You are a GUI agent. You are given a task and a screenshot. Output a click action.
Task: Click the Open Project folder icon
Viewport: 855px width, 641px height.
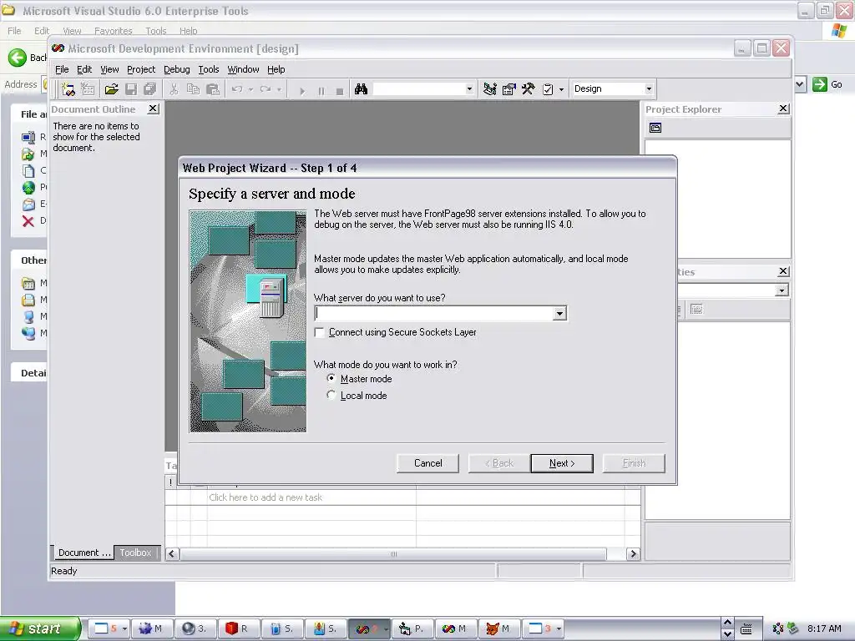coord(111,88)
